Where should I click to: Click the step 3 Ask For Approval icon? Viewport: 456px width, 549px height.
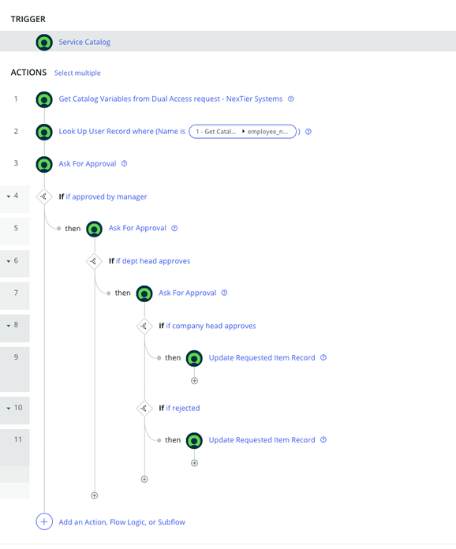[44, 164]
